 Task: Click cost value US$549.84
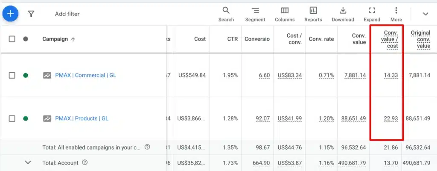[192, 75]
